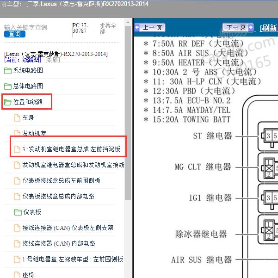278x278 pixels.
Task: Open 3 :发动机室继电器盒总成 左前挡泥板
Action: point(71,149)
